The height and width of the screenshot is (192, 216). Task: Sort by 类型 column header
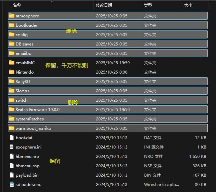(x=148, y=5)
